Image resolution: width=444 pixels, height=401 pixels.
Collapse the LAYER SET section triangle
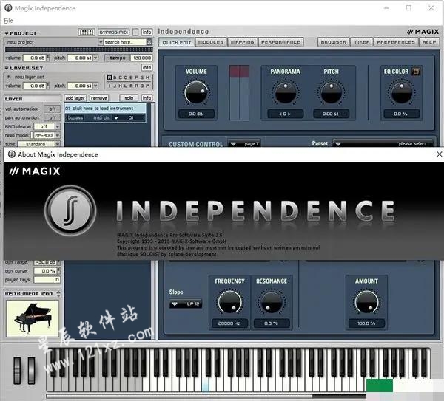(x=7, y=68)
